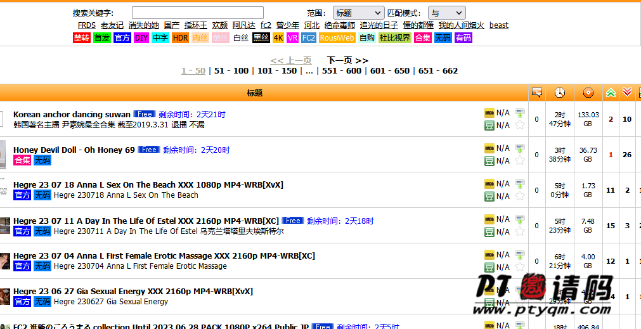641x329 pixels.
Task: Bookmark star for Korean anchor dancing suwan
Action: pos(520,125)
